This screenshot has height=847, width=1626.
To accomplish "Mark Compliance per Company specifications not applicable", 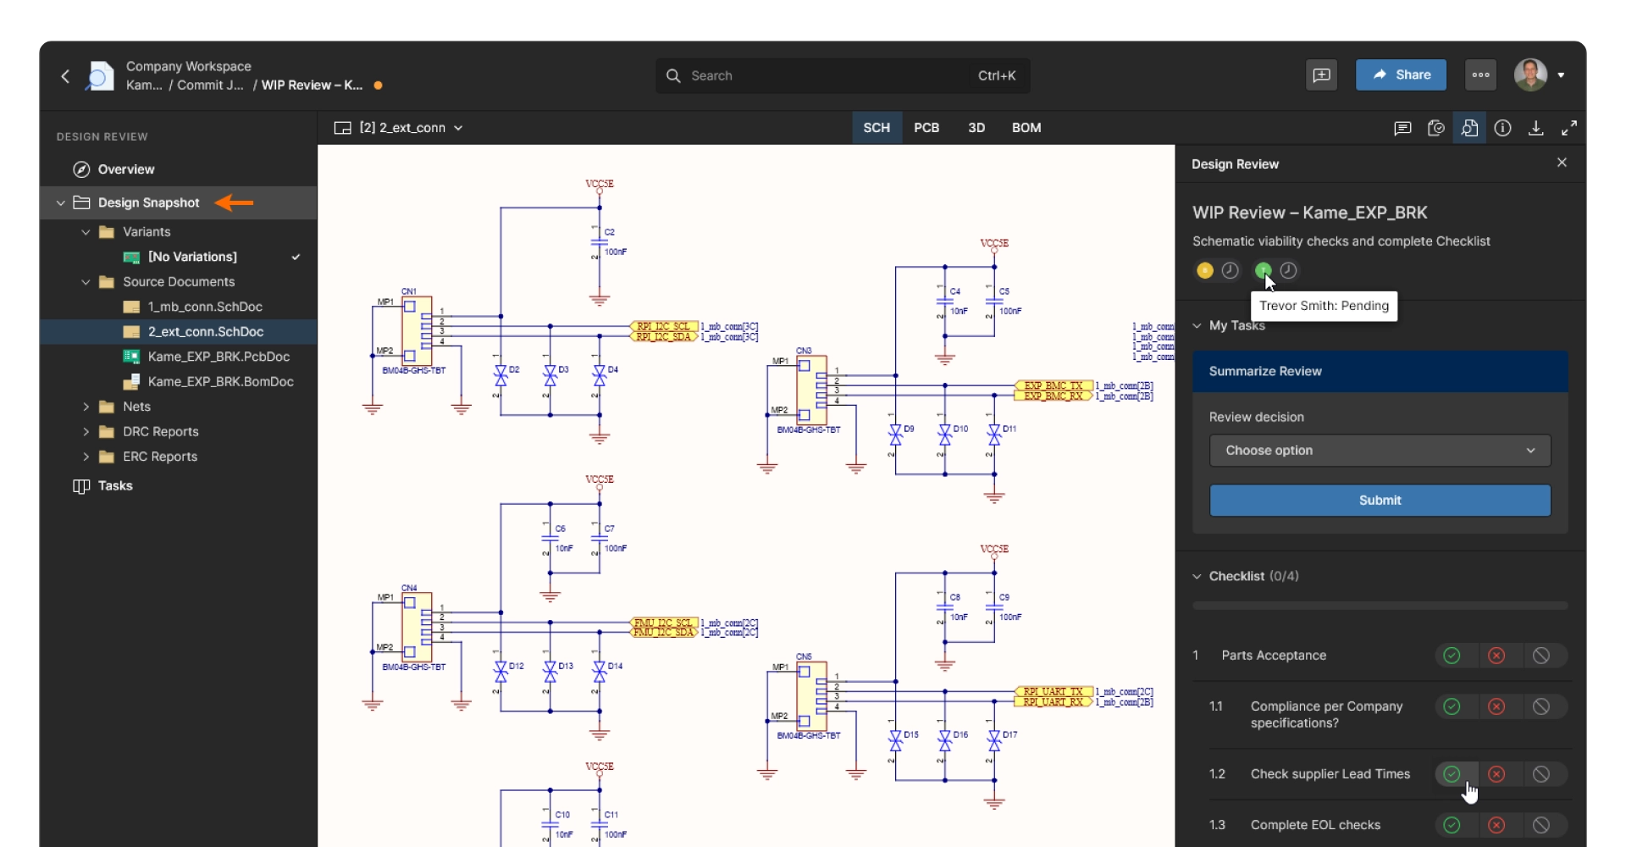I will 1541,706.
